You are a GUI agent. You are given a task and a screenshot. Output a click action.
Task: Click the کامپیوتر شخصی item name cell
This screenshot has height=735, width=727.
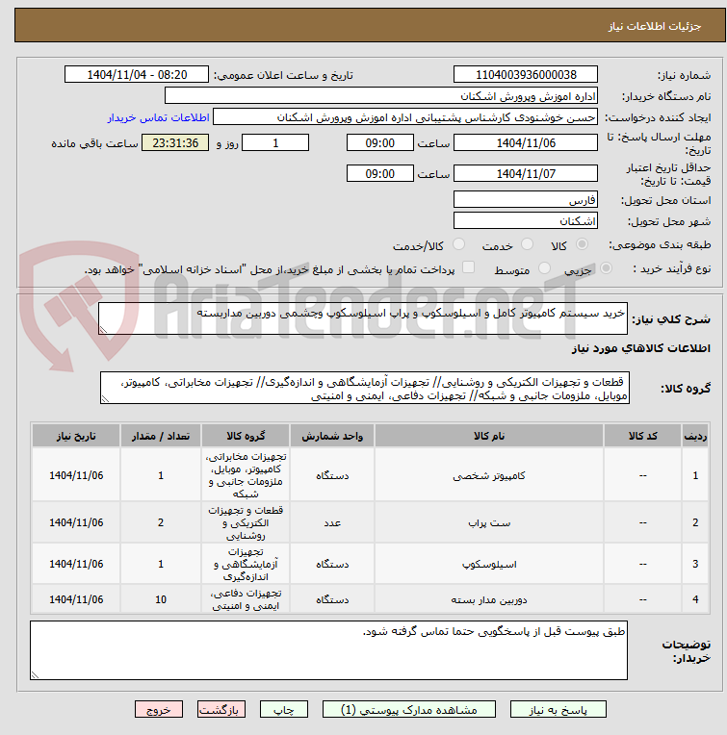489,475
